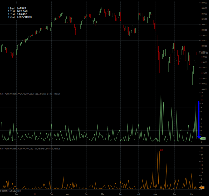Click the Aug label on time axis
The width and height of the screenshot is (209, 196).
155,194
